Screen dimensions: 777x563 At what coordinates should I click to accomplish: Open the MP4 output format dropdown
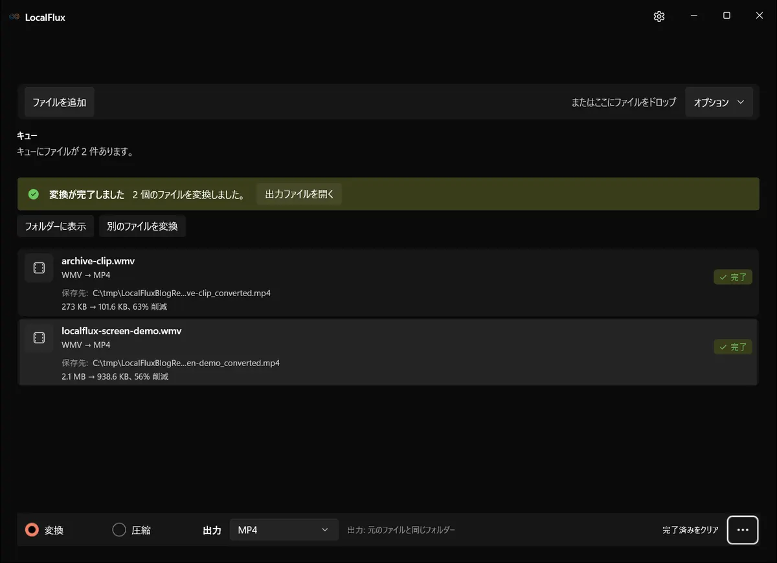coord(284,530)
